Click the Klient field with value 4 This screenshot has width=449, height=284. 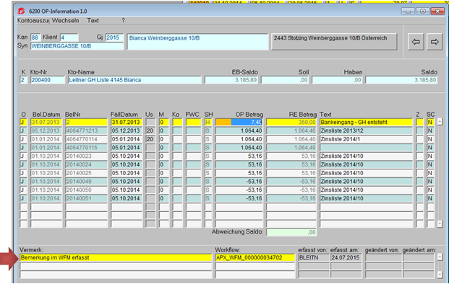click(x=69, y=37)
